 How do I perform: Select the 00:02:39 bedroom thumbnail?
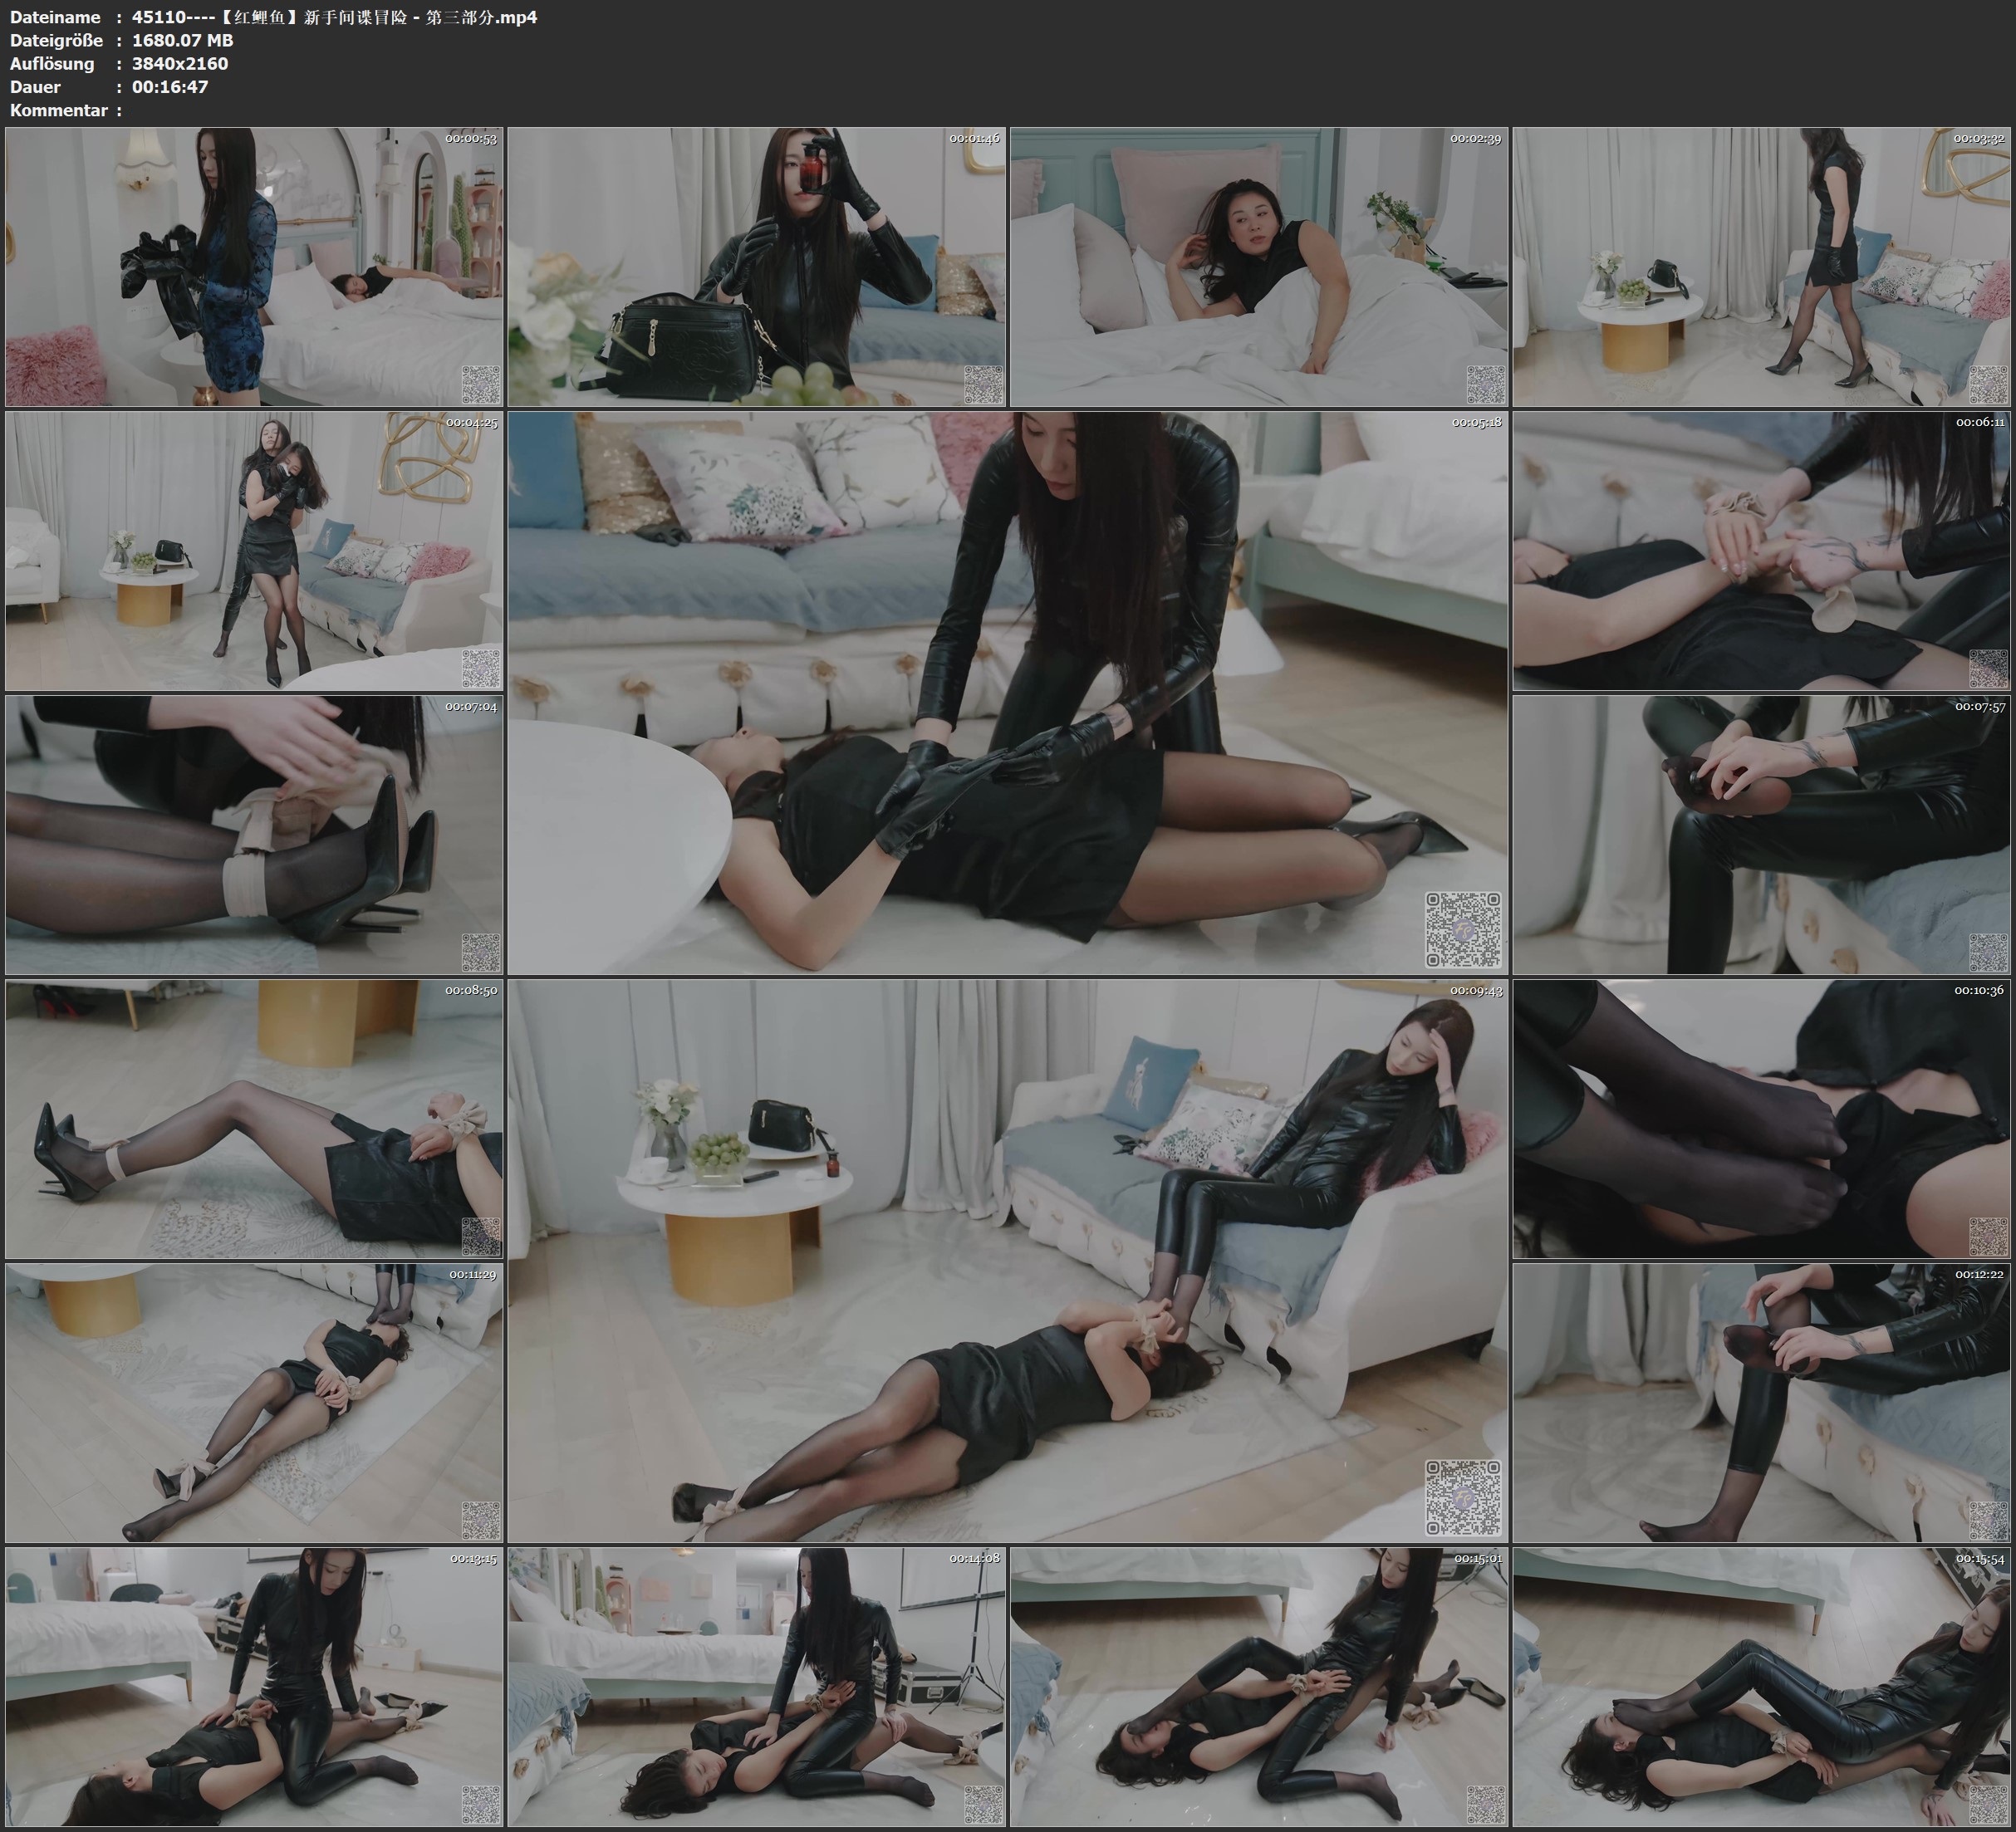tap(1258, 266)
